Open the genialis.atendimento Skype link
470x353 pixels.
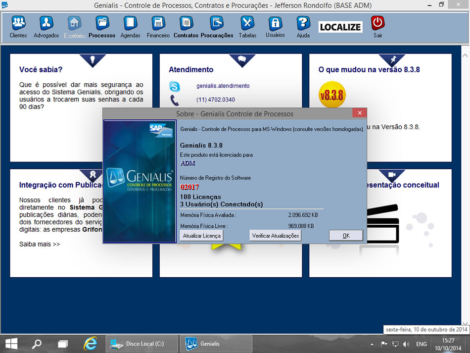pyautogui.click(x=223, y=86)
